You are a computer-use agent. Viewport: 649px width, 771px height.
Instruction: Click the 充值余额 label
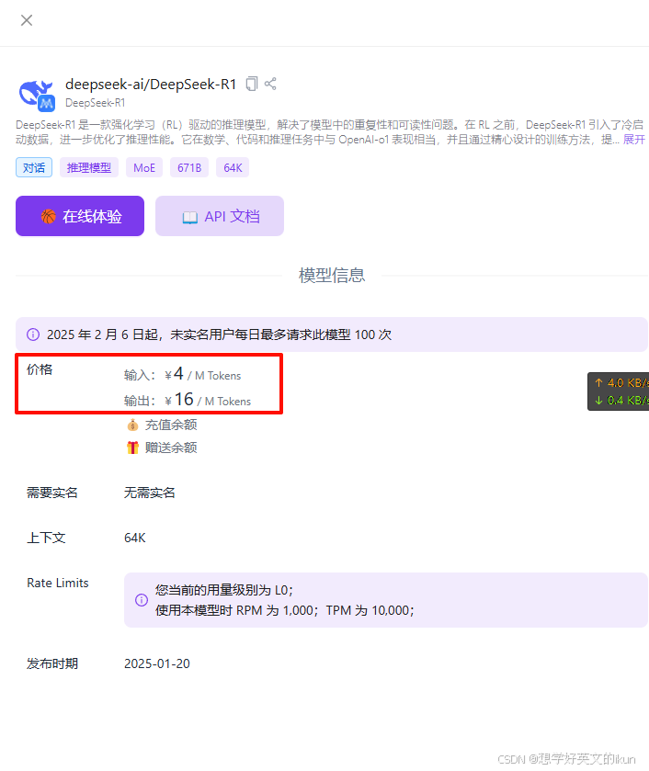click(x=171, y=425)
